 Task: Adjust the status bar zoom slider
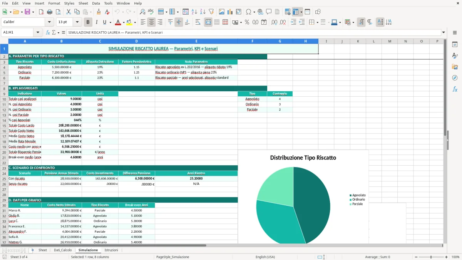(431, 257)
